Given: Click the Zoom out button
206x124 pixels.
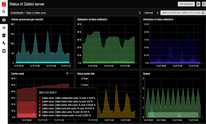Looking at the screenshot, I should 149,13.
